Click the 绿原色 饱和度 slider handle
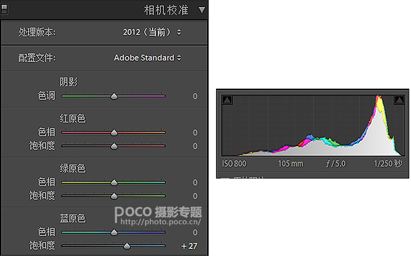The height and width of the screenshot is (256, 411). 114,196
